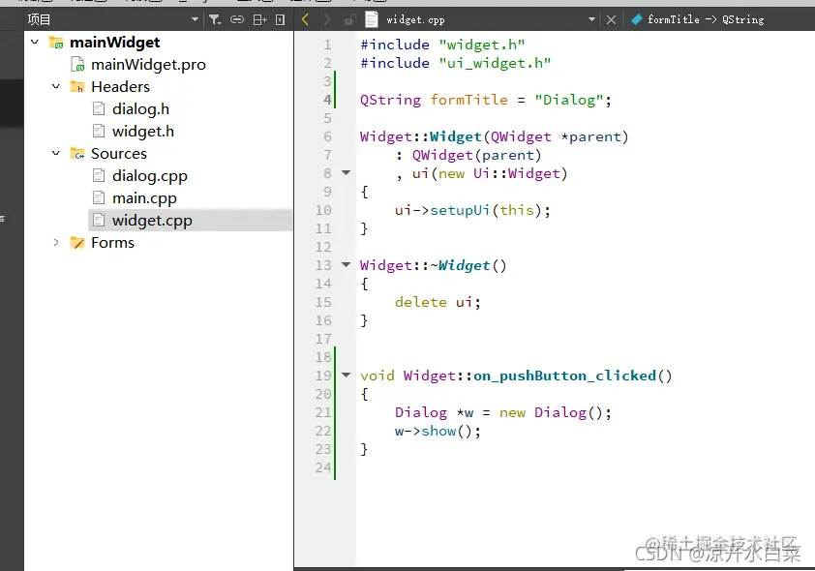Click the ~Widget destructor name

(x=460, y=265)
